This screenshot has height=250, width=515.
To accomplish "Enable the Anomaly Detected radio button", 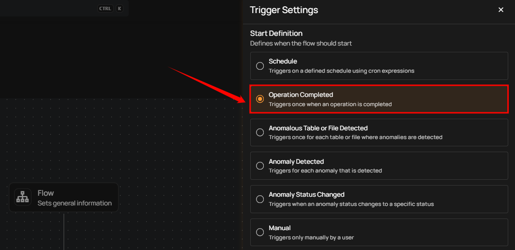I will point(260,166).
